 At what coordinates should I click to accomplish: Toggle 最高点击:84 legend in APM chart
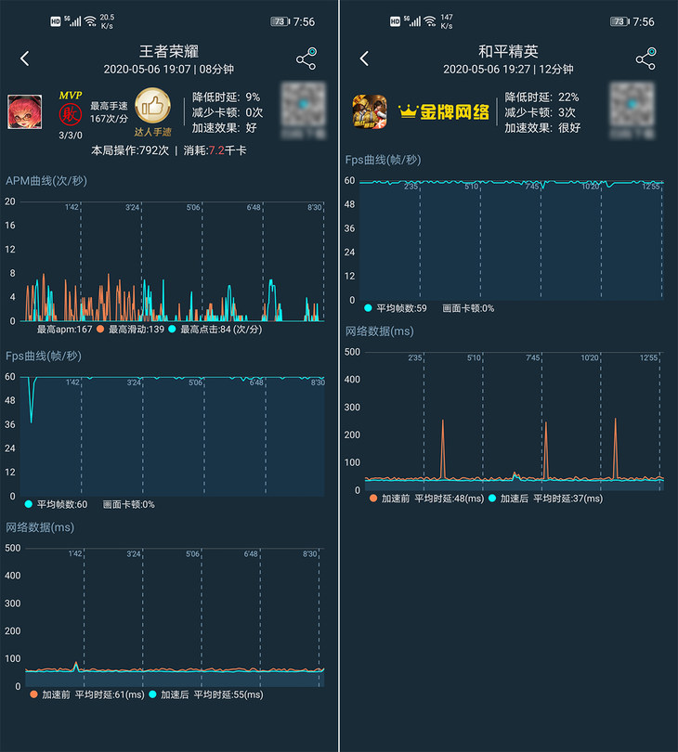(215, 330)
